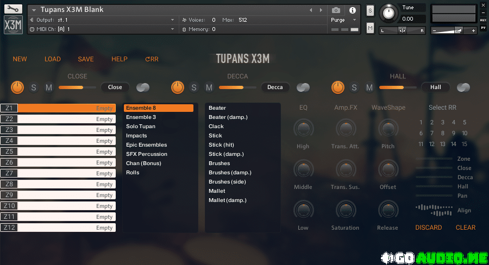Image resolution: width=489 pixels, height=265 pixels.
Task: Click the Align waveform icon
Action: pyautogui.click(x=434, y=210)
